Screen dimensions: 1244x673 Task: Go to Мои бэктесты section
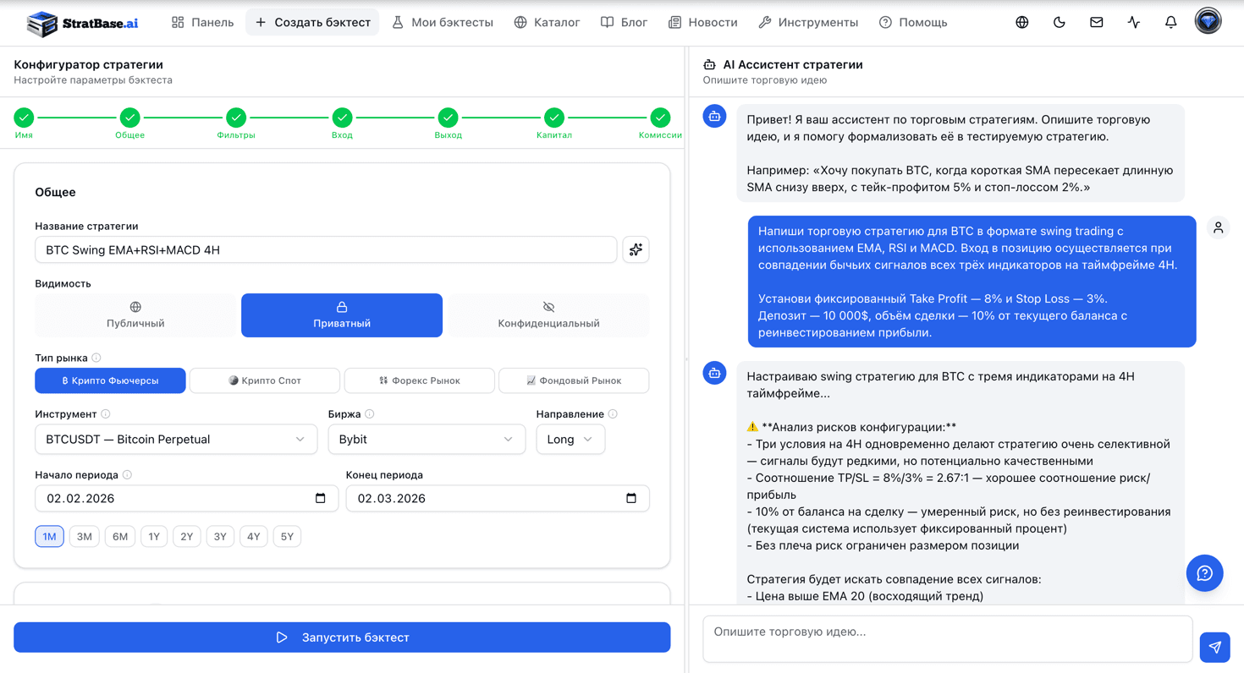click(443, 22)
